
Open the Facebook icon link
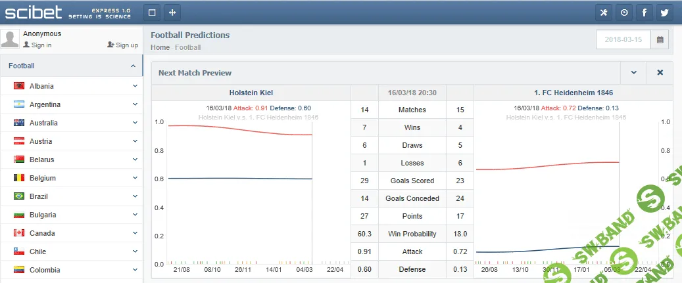click(x=645, y=12)
